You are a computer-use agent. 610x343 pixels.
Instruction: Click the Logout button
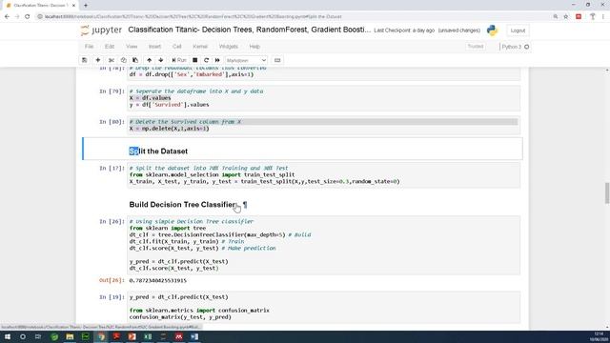click(518, 30)
